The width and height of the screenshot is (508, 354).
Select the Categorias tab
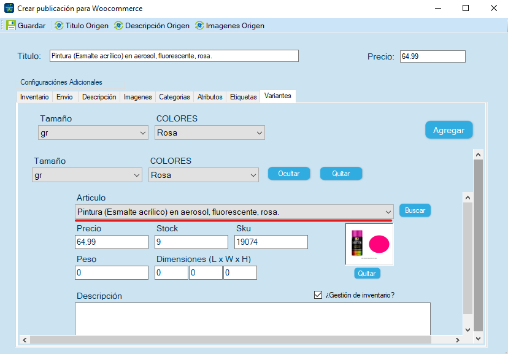[x=174, y=97]
